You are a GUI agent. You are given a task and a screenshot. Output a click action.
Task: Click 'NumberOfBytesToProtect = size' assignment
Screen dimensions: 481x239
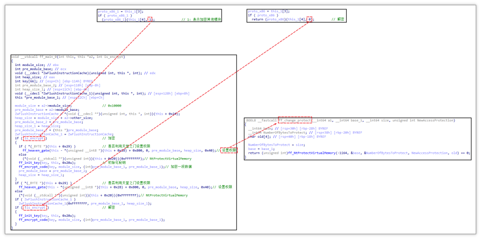click(270, 145)
